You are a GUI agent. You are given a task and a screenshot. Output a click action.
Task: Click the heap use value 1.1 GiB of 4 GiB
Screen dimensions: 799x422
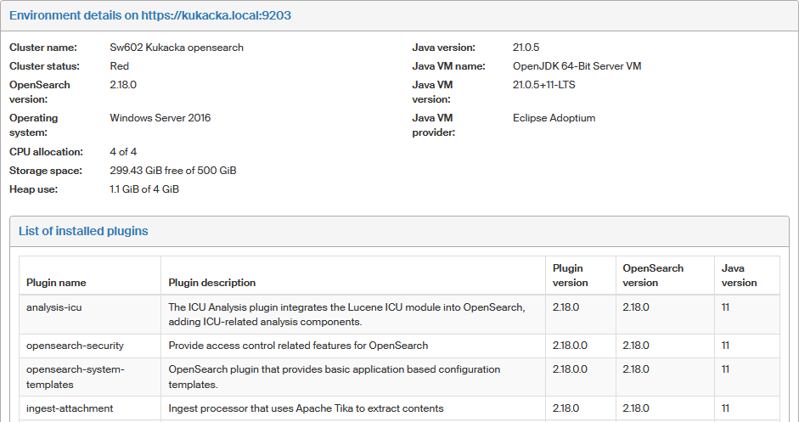(x=144, y=189)
